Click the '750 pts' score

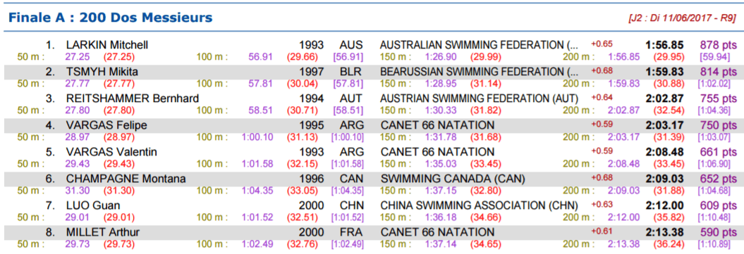719,125
